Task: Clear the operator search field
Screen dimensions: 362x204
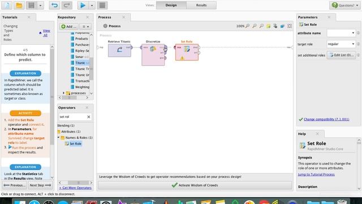Action: (x=89, y=117)
